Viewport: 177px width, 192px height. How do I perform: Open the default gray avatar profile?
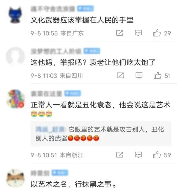tap(15, 56)
